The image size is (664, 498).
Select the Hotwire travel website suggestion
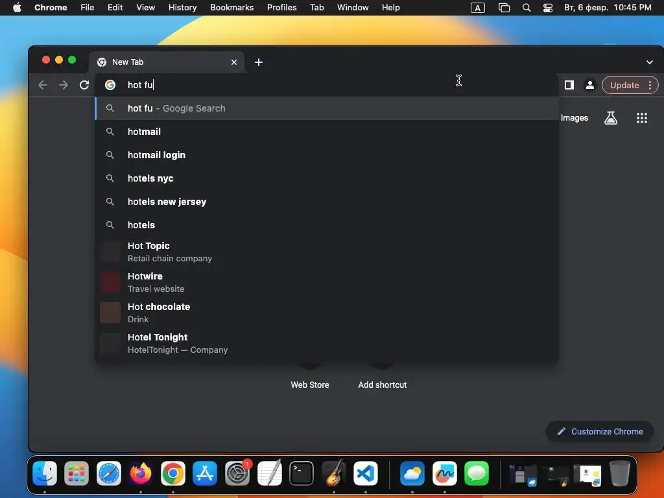(327, 283)
